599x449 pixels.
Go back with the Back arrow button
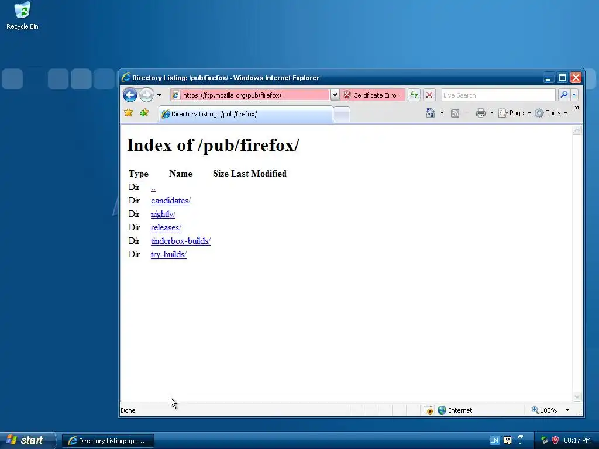coord(130,95)
